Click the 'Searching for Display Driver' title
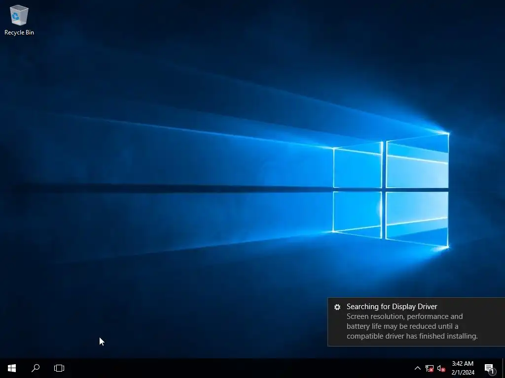The width and height of the screenshot is (505, 378). [x=392, y=307]
